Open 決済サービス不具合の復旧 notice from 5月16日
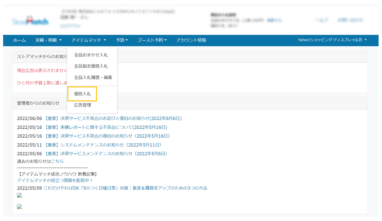 [x=107, y=136]
